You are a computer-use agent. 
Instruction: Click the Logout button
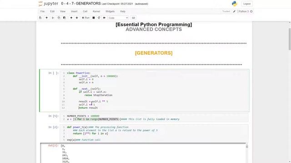pos(247,4)
